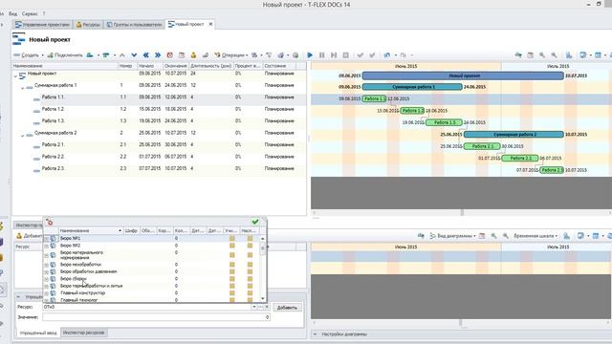
Task: Click the undo arrow icon in toolbar
Action: tap(386, 55)
